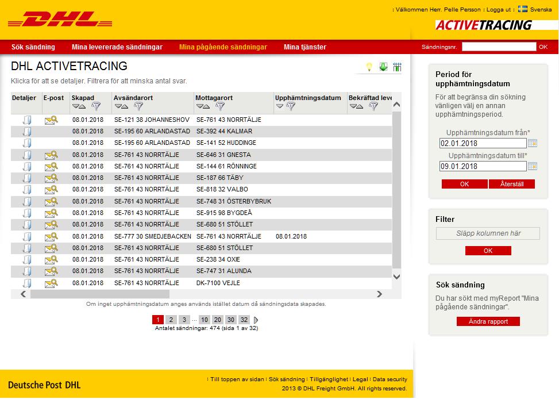Click e-post icon for the SMEDJEBACKEN shipment
This screenshot has width=559, height=399.
(51, 236)
